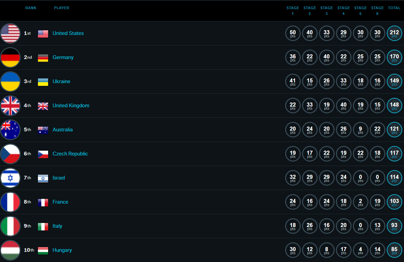
Task: Click the round Hungary flag icon
Action: pyautogui.click(x=10, y=250)
